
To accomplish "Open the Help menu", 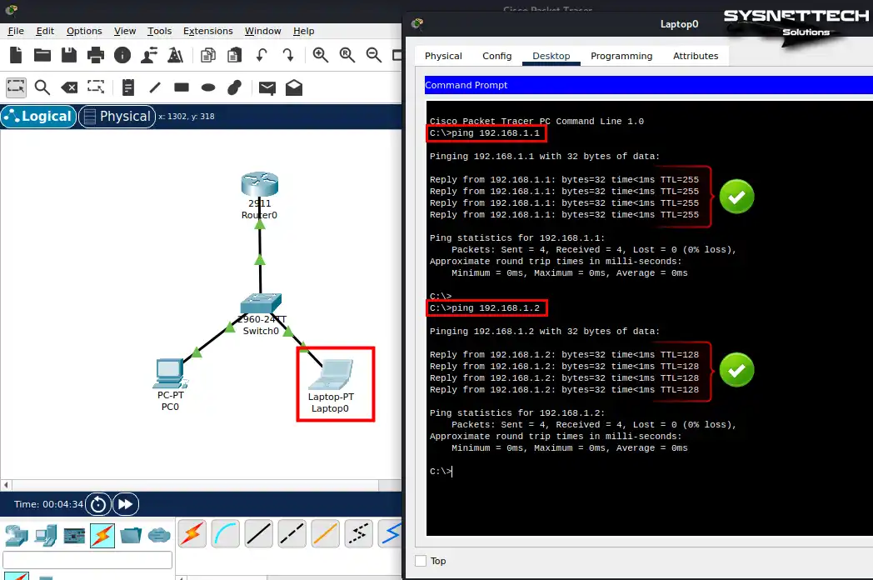I will pos(303,31).
